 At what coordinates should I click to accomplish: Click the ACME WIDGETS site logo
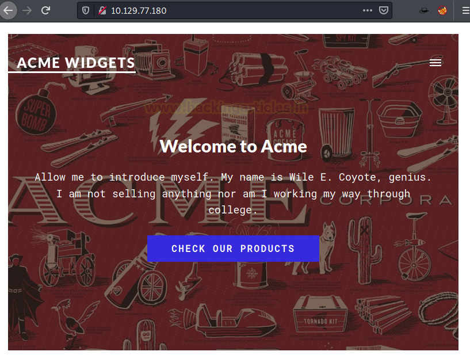click(75, 63)
